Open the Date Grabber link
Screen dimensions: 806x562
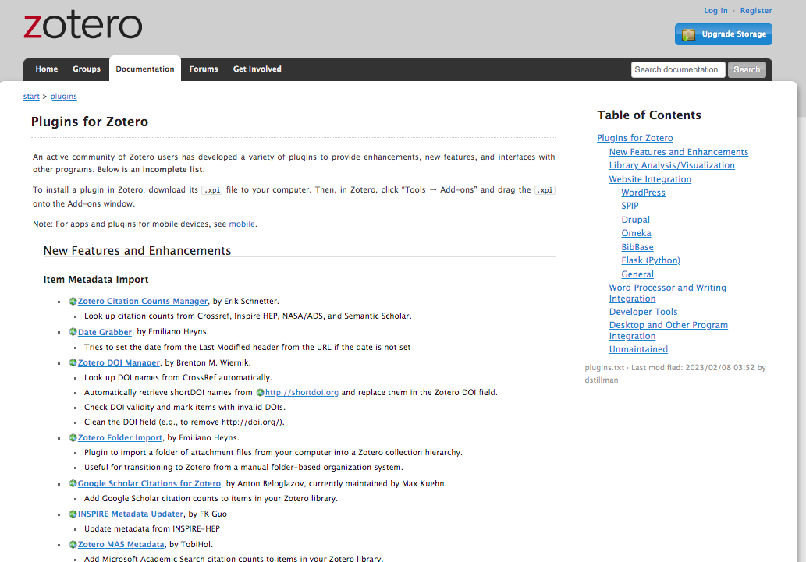click(105, 332)
